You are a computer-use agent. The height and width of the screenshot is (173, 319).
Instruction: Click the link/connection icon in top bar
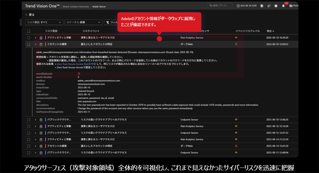(269, 6)
